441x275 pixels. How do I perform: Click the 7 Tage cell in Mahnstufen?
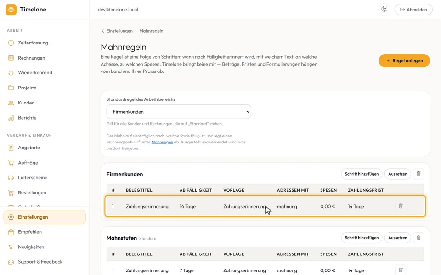tap(187, 270)
